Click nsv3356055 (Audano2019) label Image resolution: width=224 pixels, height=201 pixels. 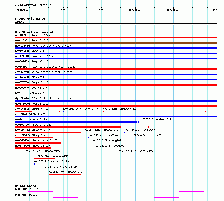pos(147,135)
